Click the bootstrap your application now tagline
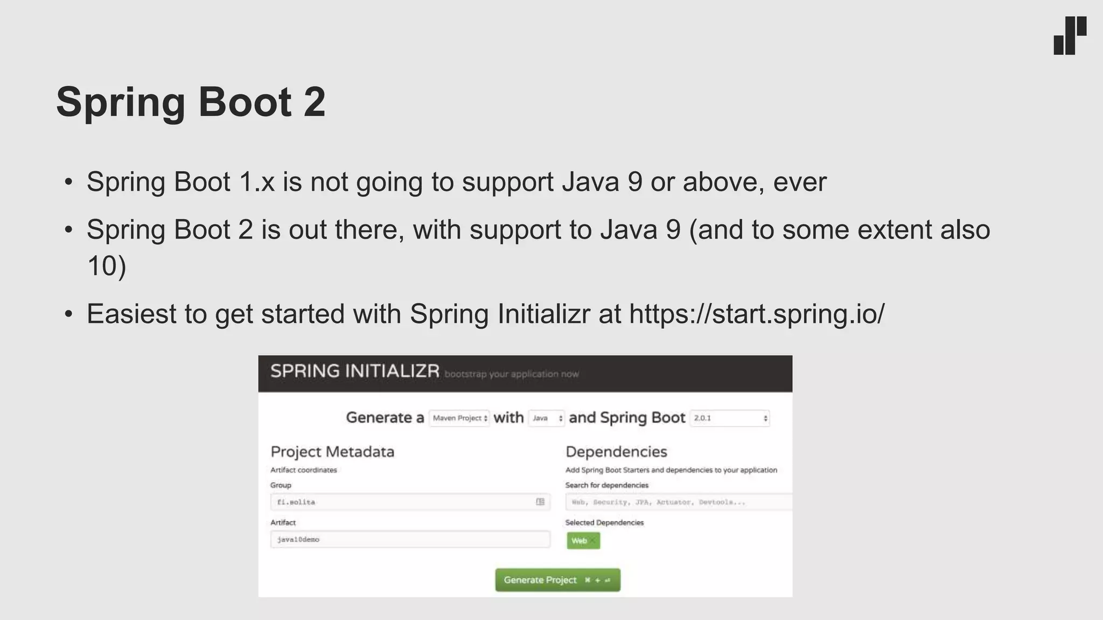Screen dimensions: 1103x620 point(512,374)
